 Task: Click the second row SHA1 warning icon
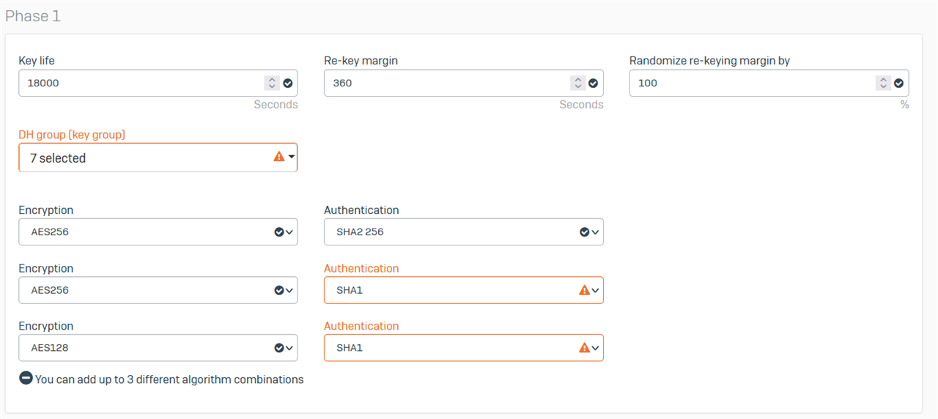click(x=584, y=290)
